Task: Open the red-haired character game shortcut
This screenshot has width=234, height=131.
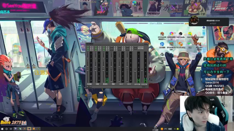Action: (x=162, y=34)
